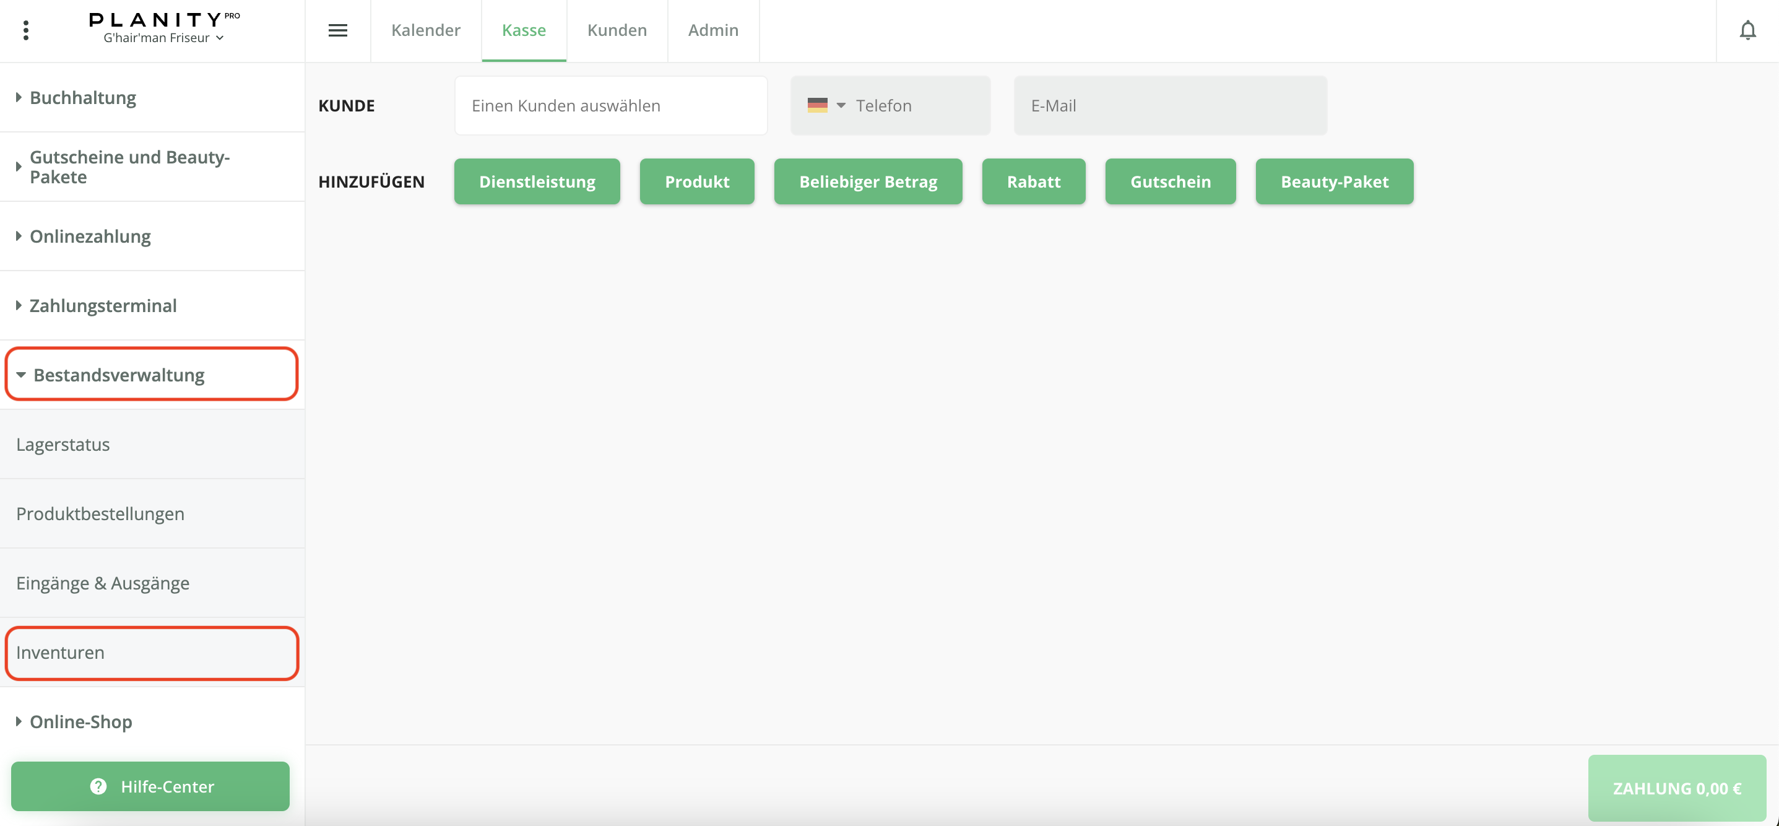Open the notifications bell
The image size is (1779, 826).
click(x=1747, y=30)
